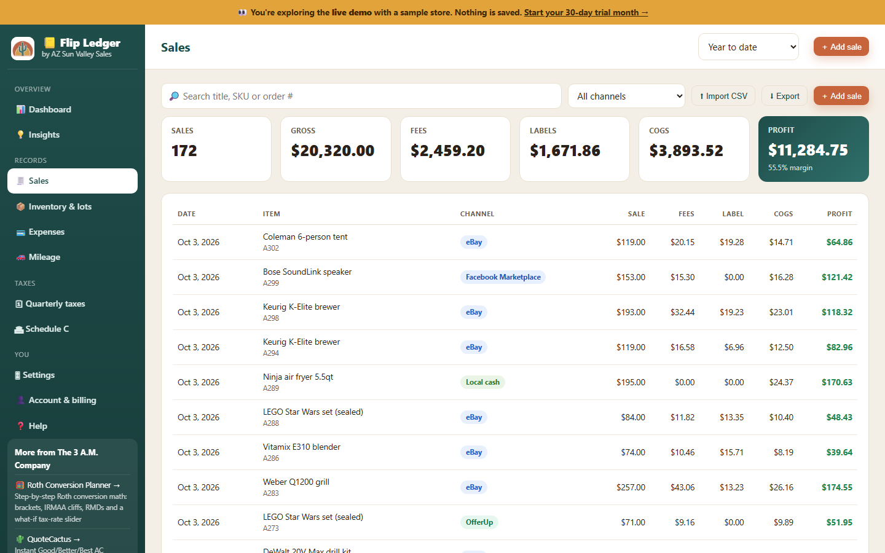Open the Year to date period dropdown
Viewport: 885px width, 553px height.
pyautogui.click(x=749, y=47)
